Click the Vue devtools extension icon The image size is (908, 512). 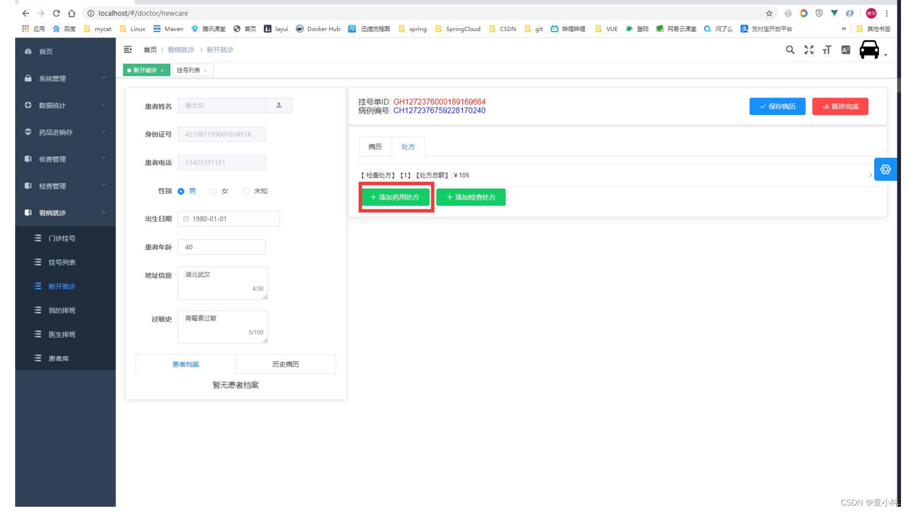pos(834,13)
